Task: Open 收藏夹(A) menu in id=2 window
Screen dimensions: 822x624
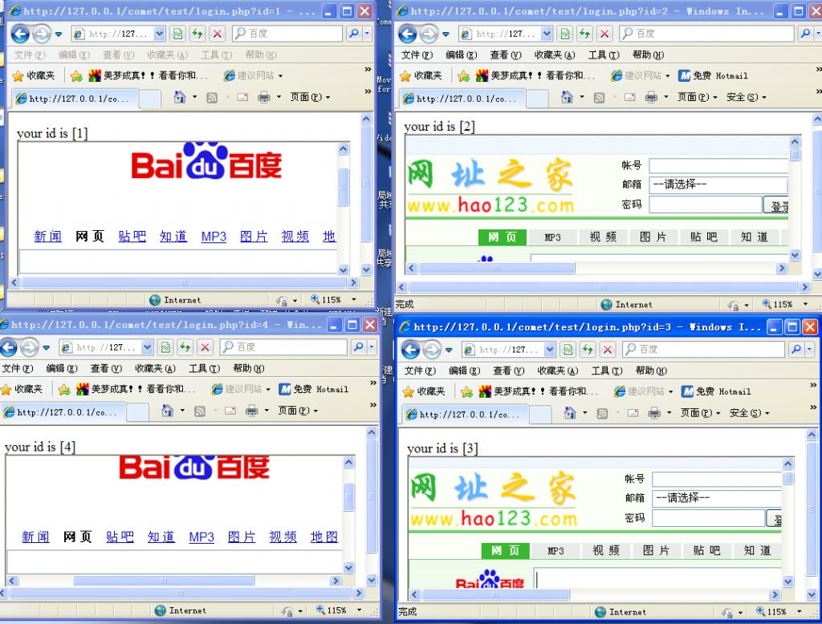Action: click(555, 55)
